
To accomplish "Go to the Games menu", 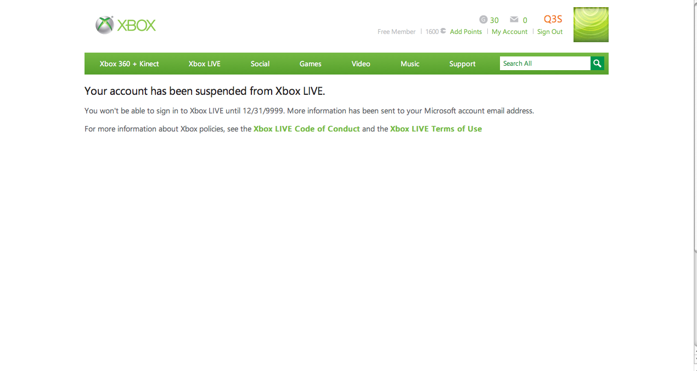I will point(311,64).
